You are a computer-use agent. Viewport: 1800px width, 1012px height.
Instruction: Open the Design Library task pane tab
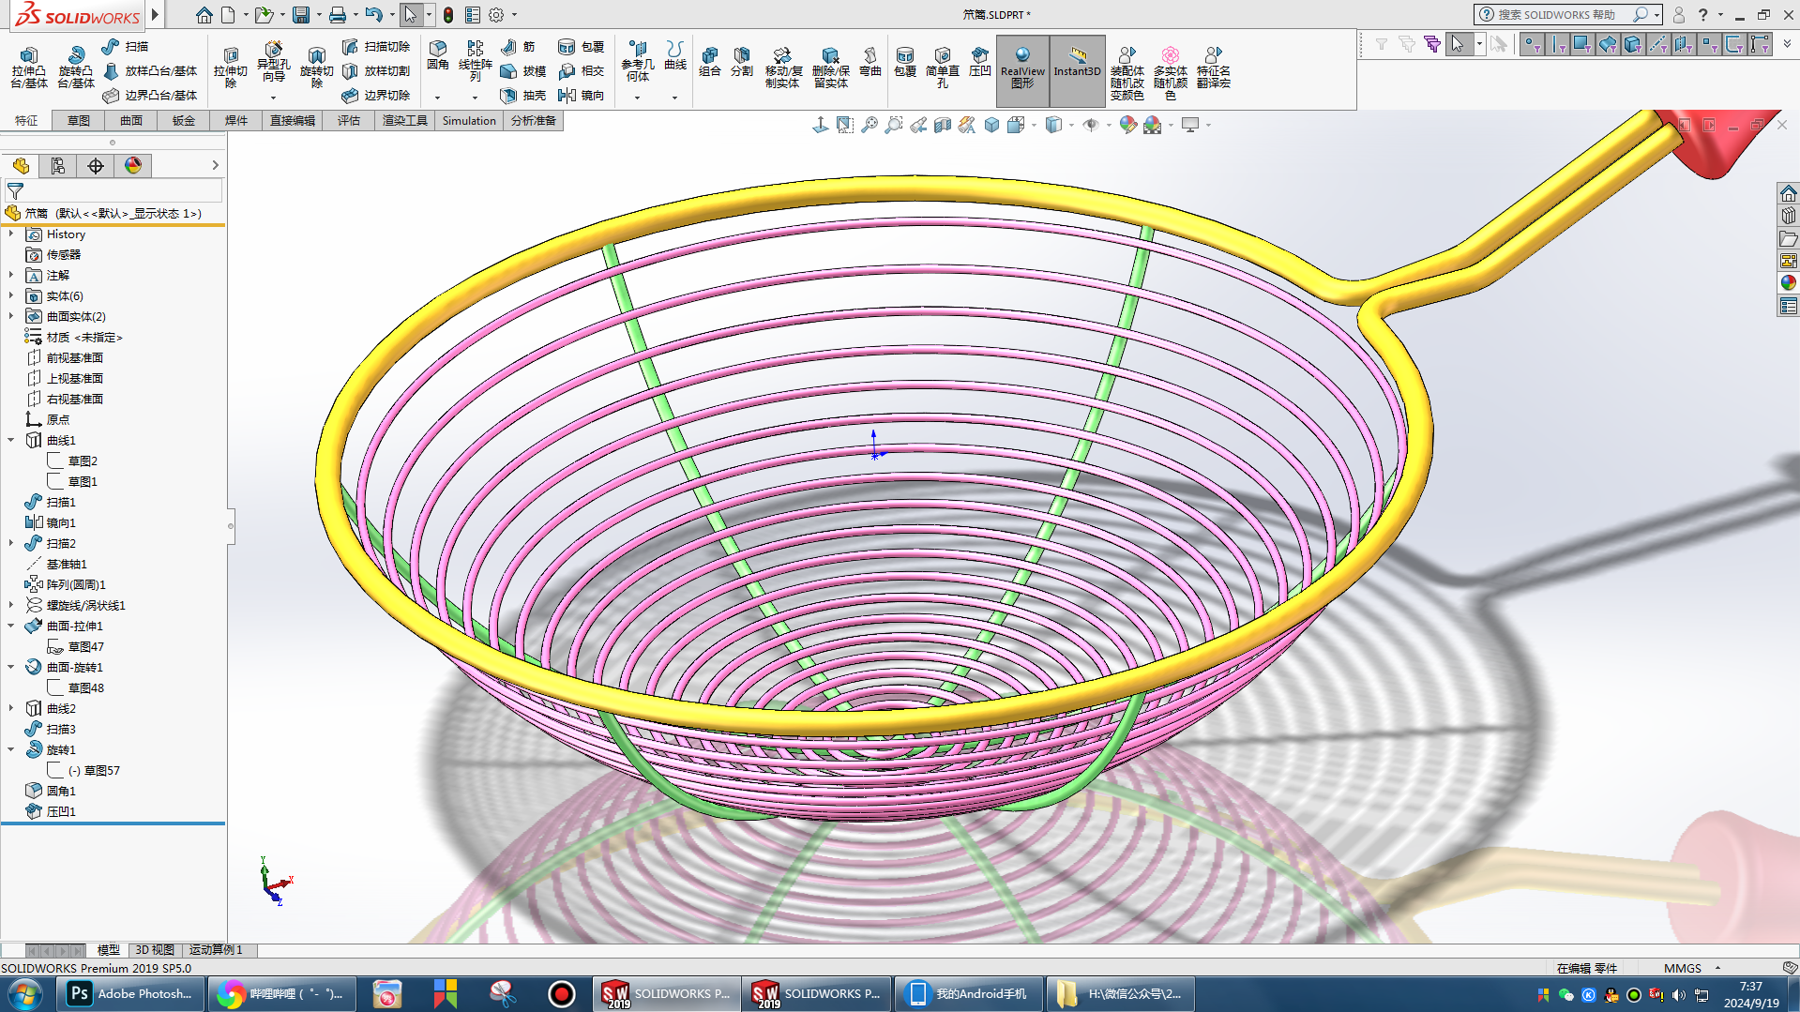pos(1789,216)
